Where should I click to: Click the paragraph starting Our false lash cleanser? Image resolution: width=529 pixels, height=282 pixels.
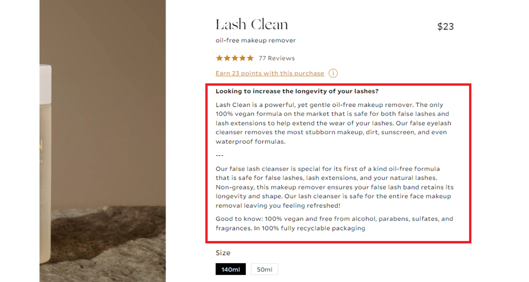tap(335, 187)
